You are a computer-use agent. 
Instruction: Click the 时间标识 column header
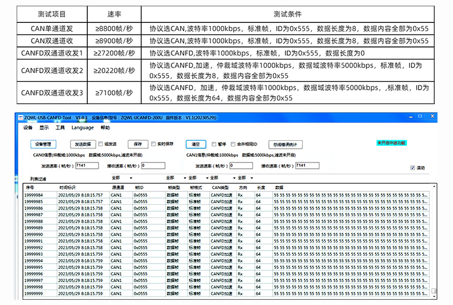click(x=68, y=187)
